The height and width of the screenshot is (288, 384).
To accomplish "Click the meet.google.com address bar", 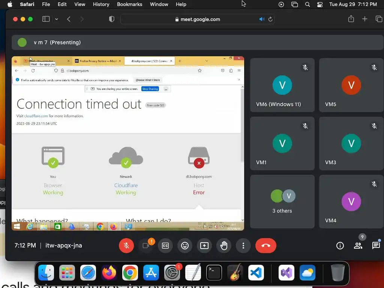I will click(197, 19).
